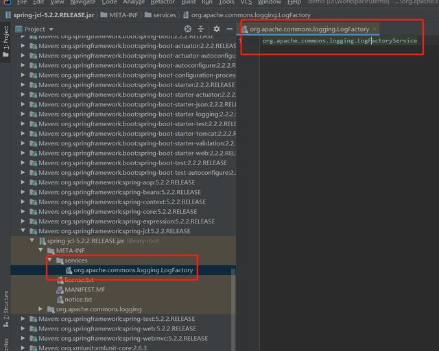
Task: Expand Maven spring-webmvc:5.2.2.RELEASE node
Action: pos(23,338)
